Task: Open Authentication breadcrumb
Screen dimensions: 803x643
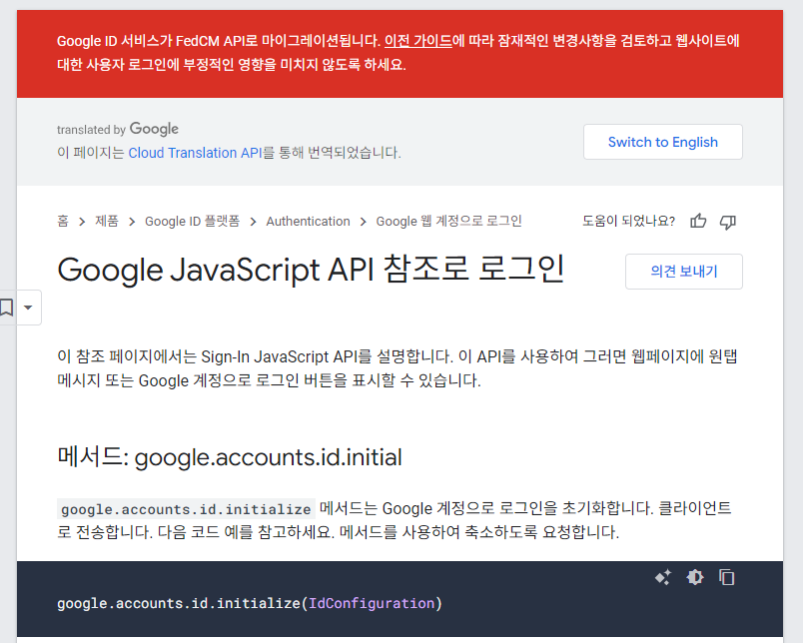Action: click(308, 222)
